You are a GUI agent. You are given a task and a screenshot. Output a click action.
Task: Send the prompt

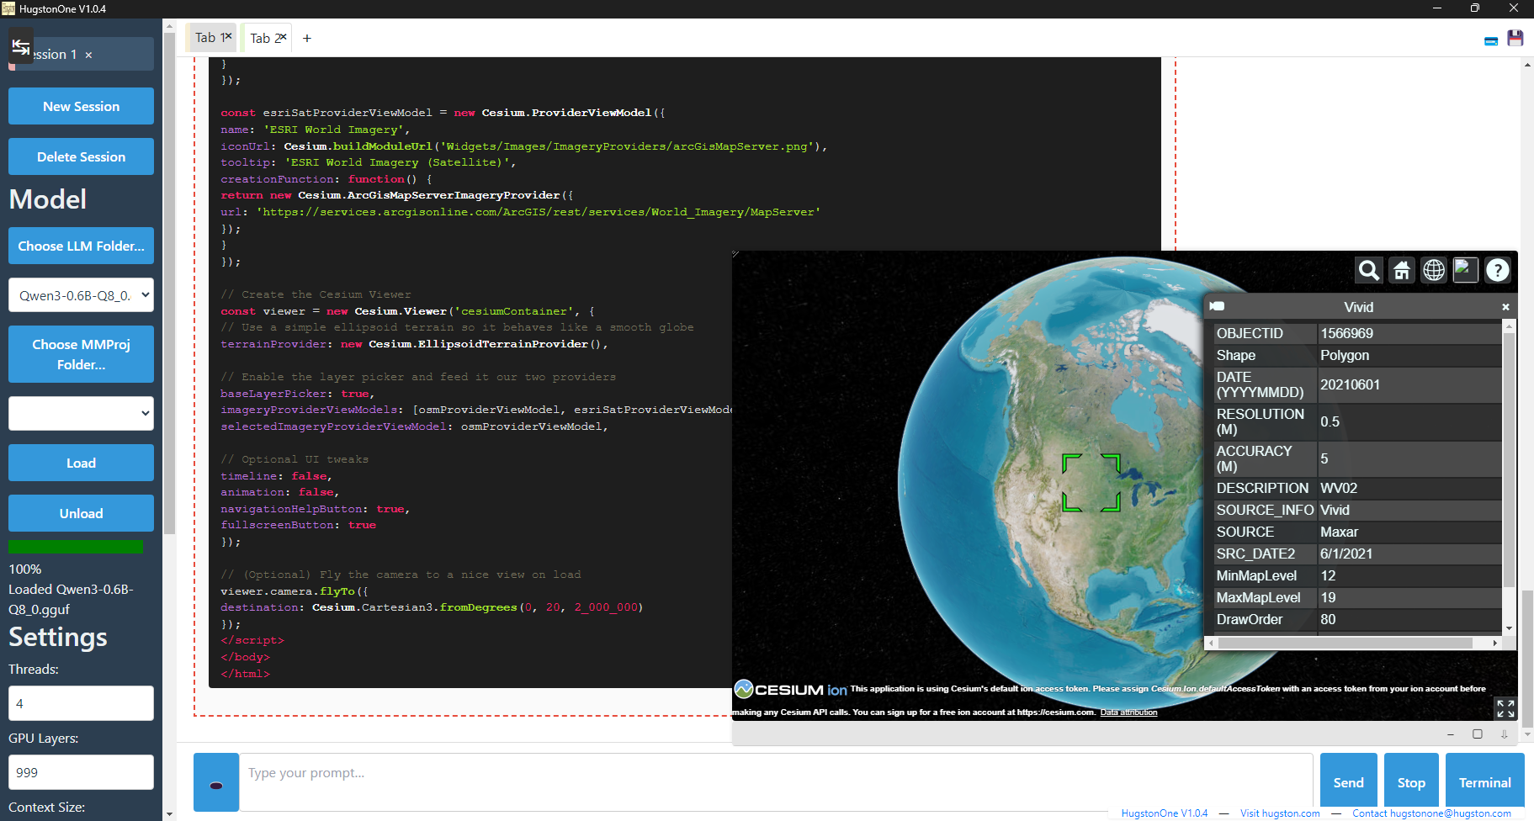1348,782
